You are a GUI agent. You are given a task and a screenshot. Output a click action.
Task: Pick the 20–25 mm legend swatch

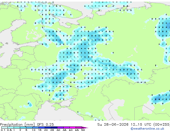(x=48, y=128)
